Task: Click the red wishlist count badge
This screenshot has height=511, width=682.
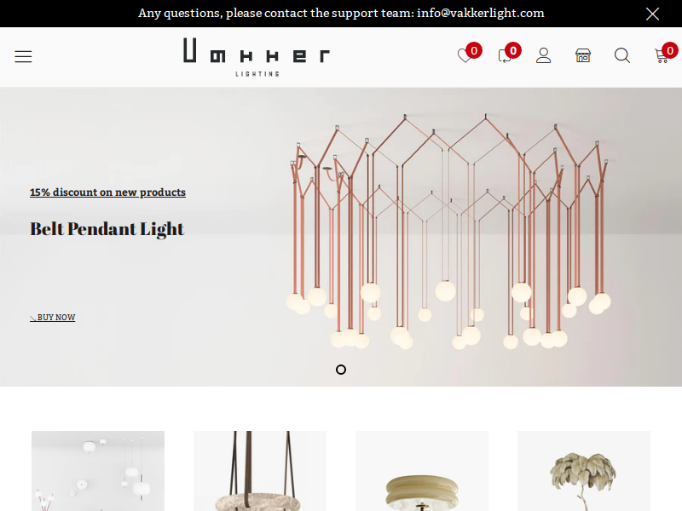Action: [474, 50]
